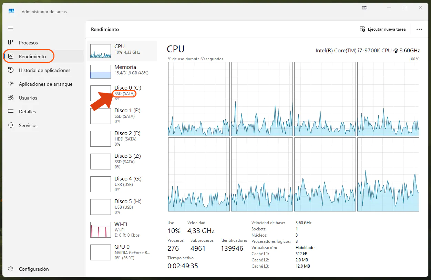Viewport: 431px width, 280px height.
Task: Click the first CPU core usage chart
Action: pyautogui.click(x=199, y=99)
